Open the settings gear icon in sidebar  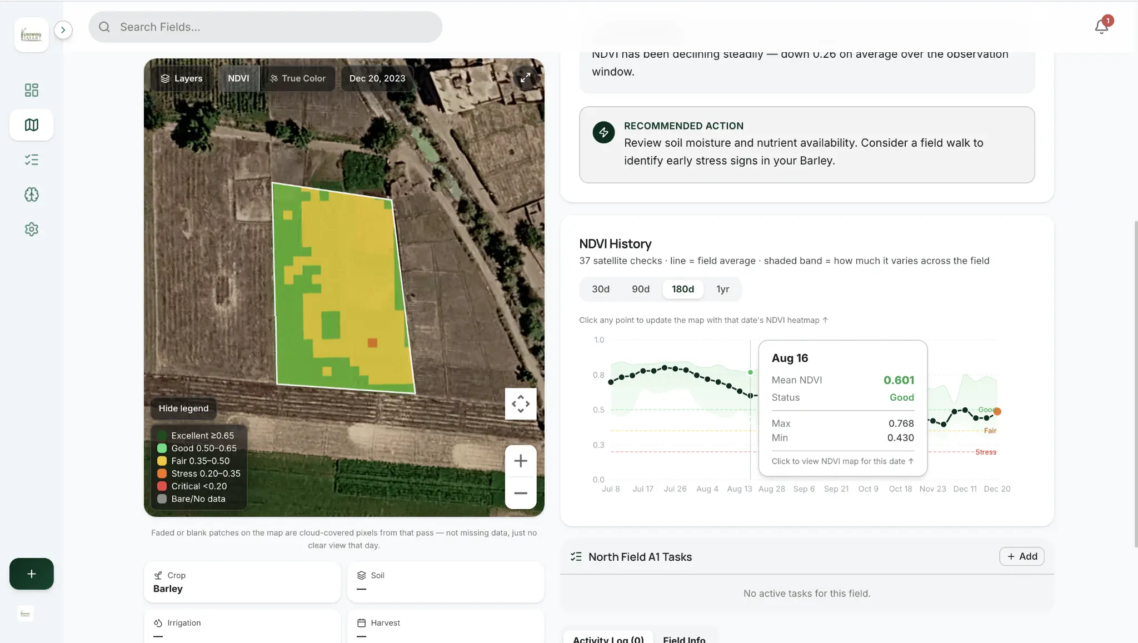click(32, 229)
